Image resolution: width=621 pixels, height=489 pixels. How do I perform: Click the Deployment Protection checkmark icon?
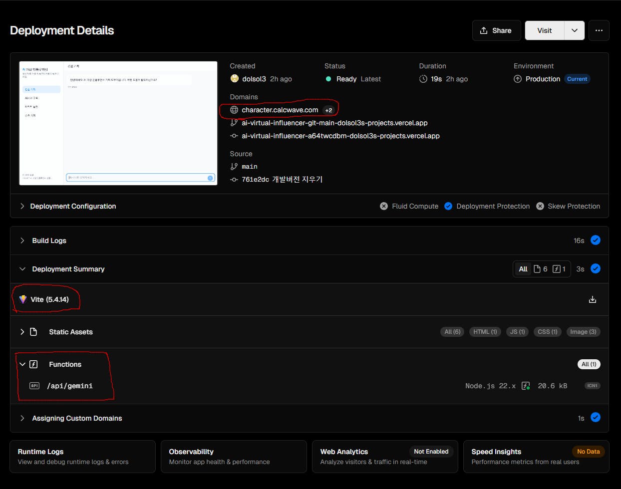[448, 206]
